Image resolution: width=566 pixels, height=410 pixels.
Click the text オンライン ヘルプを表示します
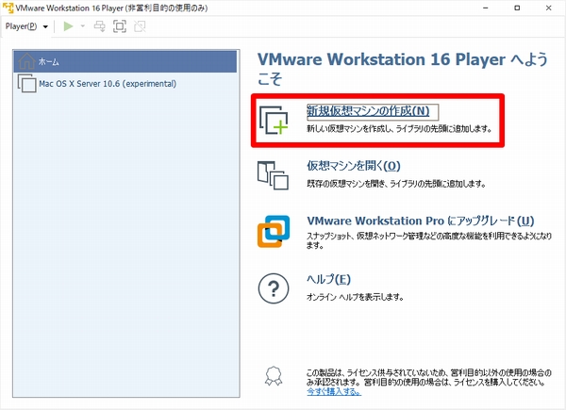355,297
